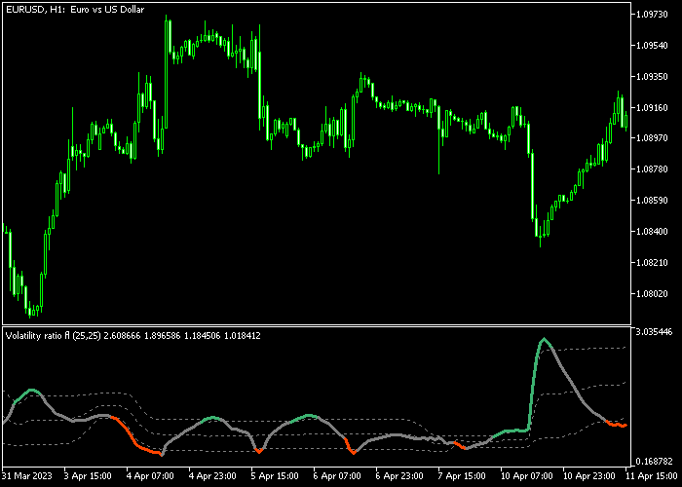Click price level 1.08400 on the scale
Image resolution: width=682 pixels, height=487 pixels.
652,232
